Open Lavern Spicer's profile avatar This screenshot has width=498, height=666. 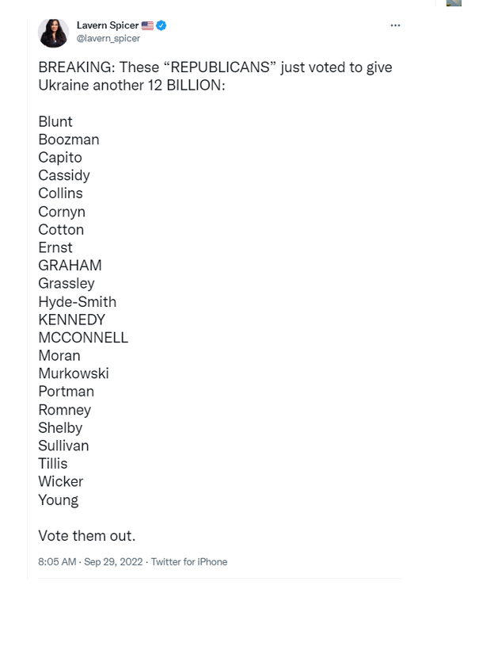click(54, 33)
